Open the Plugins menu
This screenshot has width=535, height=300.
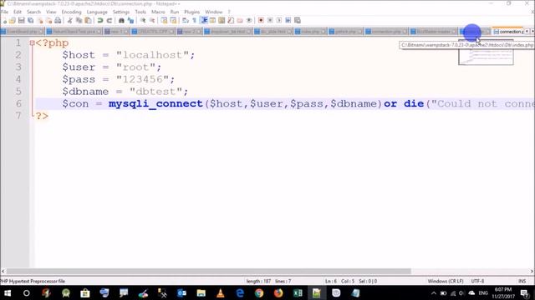pos(192,12)
